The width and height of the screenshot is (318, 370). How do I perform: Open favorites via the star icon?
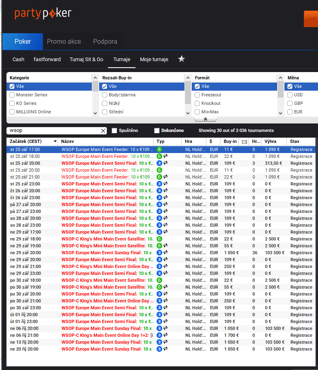point(181,59)
